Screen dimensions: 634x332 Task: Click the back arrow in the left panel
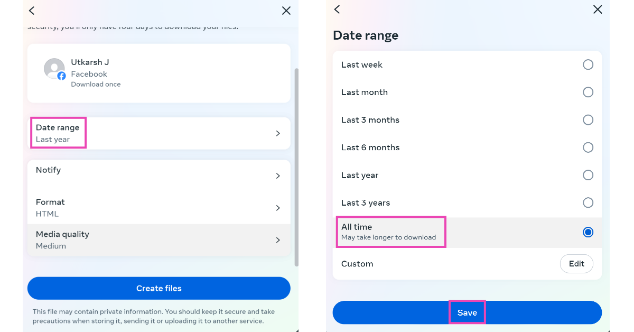tap(32, 11)
